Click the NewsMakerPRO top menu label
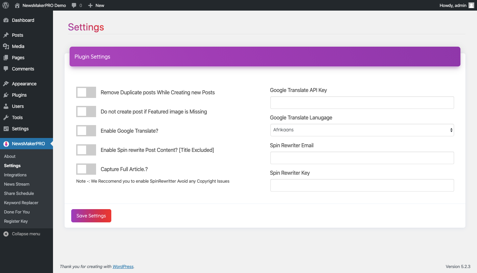The width and height of the screenshot is (477, 273). point(28,144)
